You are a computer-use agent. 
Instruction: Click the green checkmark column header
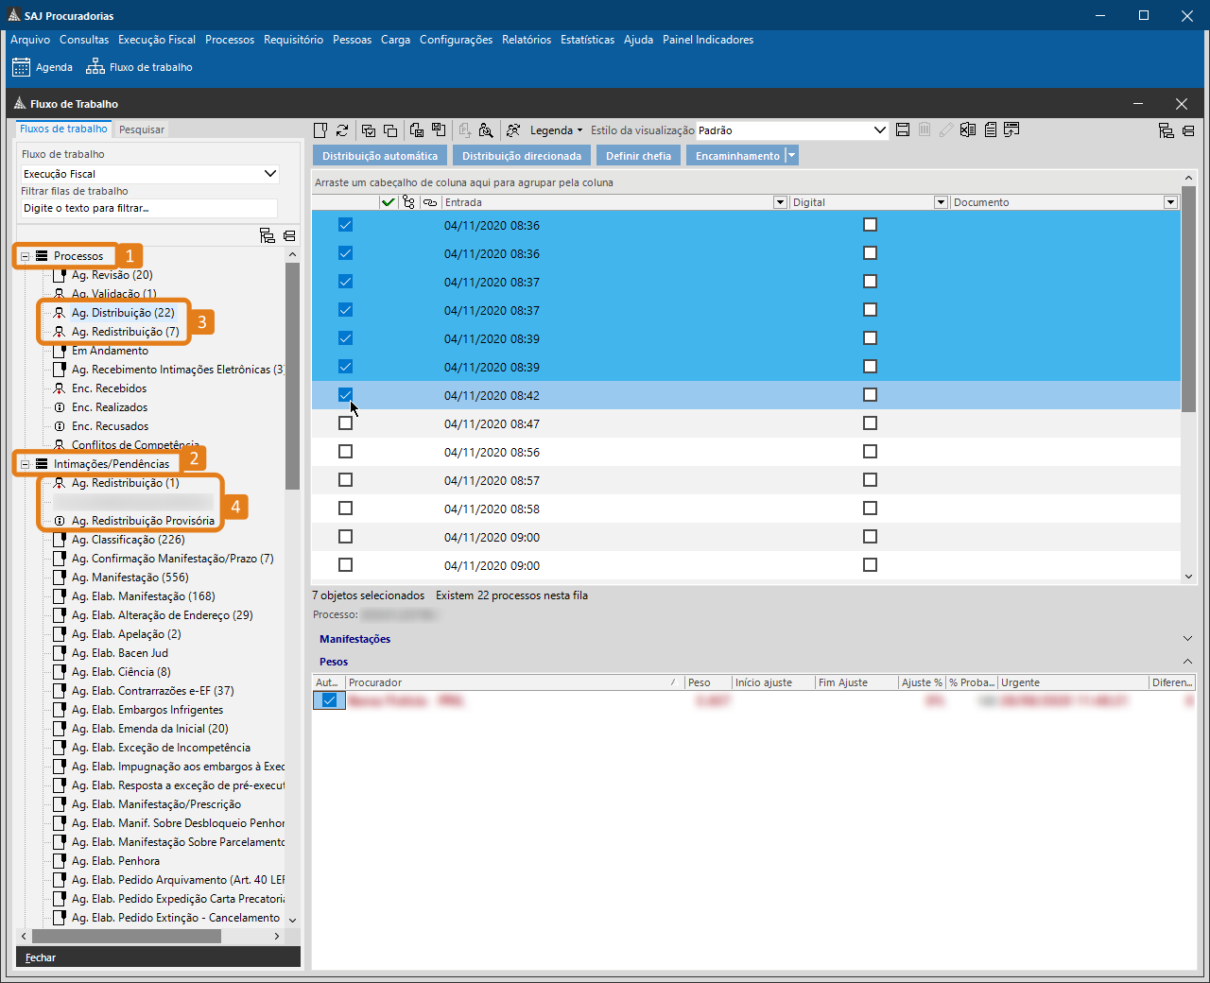point(388,202)
